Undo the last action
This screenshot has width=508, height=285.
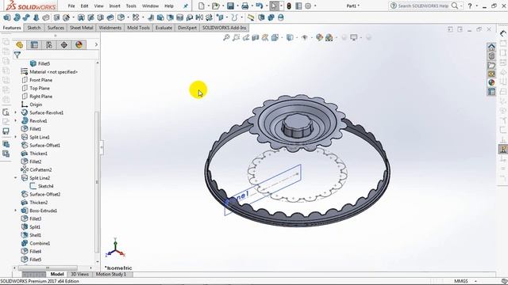(260, 6)
